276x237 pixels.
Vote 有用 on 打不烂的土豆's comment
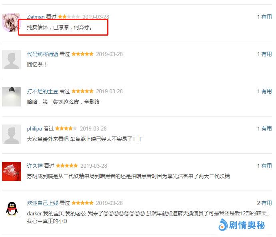pos(266,91)
